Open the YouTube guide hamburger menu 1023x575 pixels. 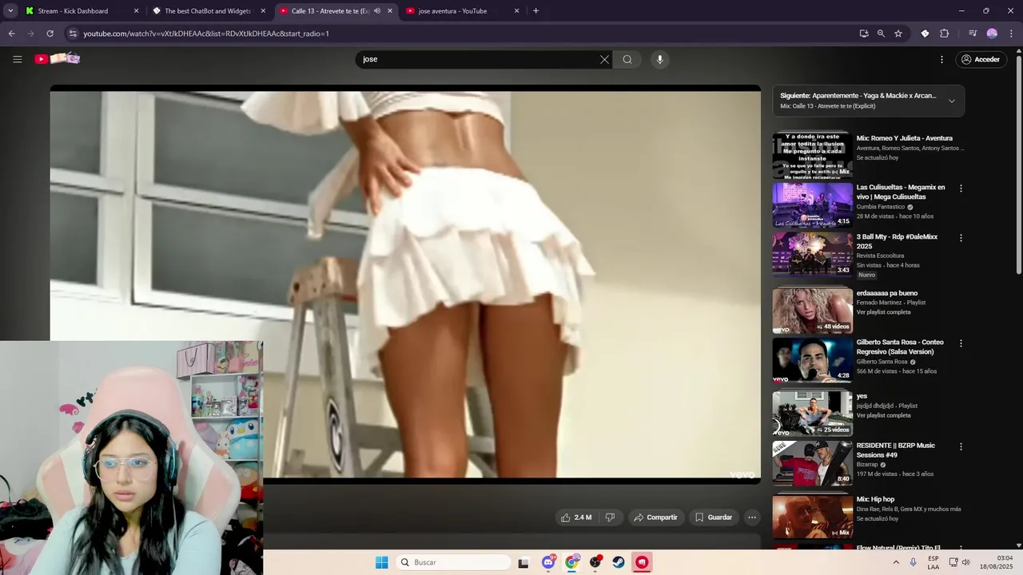point(18,59)
